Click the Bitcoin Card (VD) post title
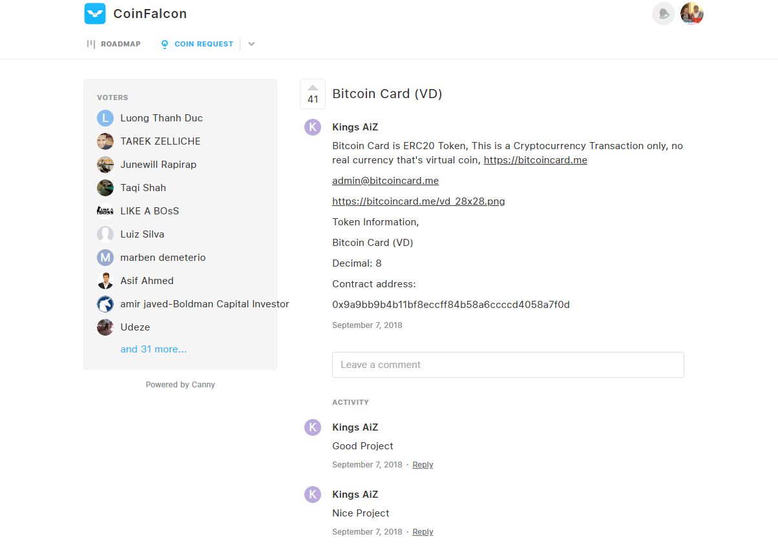Viewport: 778px width, 552px height. tap(387, 94)
